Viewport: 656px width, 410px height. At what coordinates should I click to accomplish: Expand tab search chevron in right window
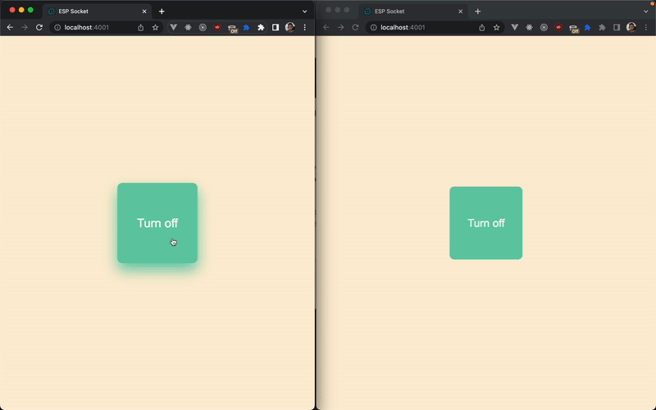(x=646, y=11)
